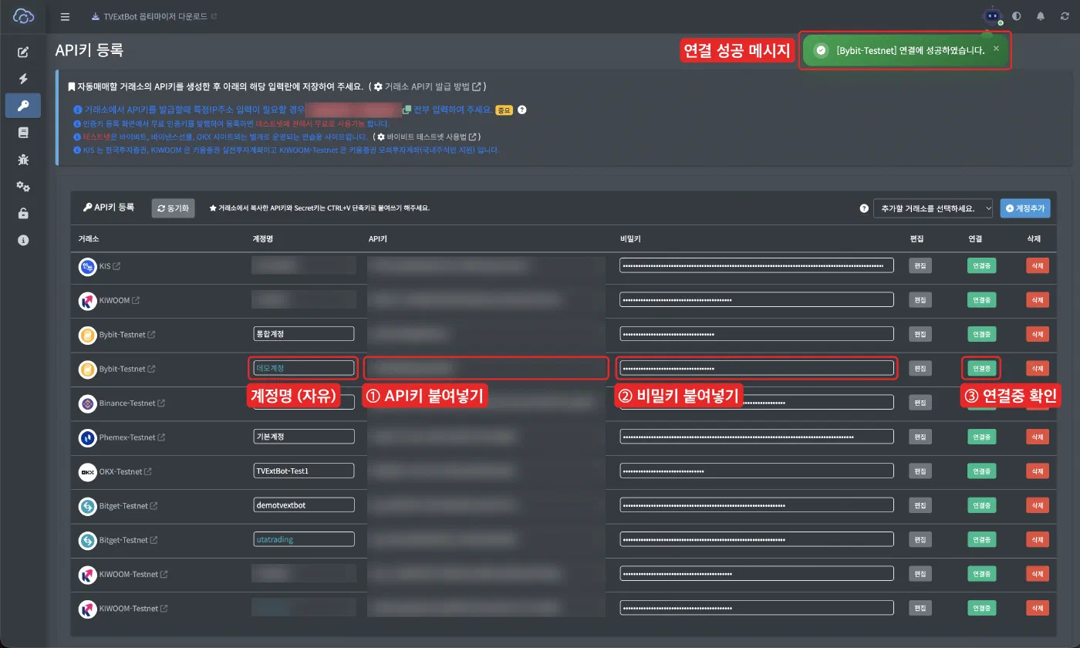Open the 바이비트 테스트넷 사용법 link
The width and height of the screenshot is (1080, 648).
point(427,137)
